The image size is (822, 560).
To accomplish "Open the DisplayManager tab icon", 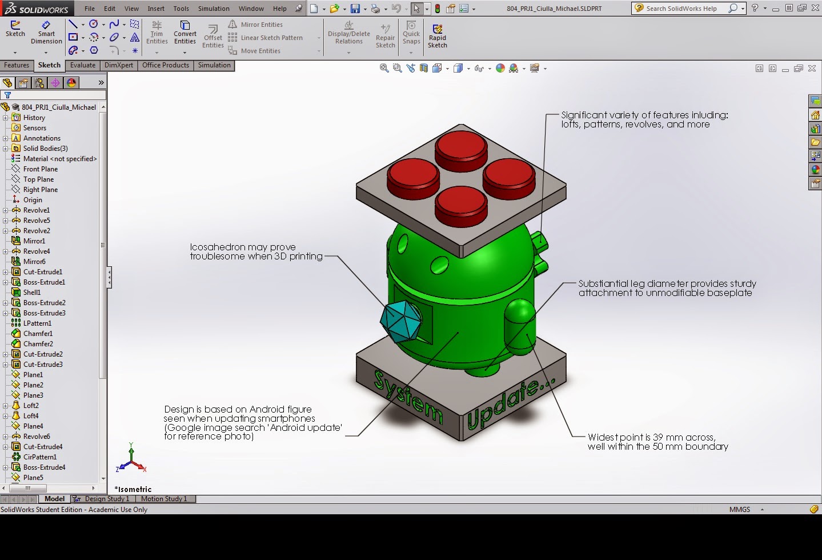I will 71,83.
